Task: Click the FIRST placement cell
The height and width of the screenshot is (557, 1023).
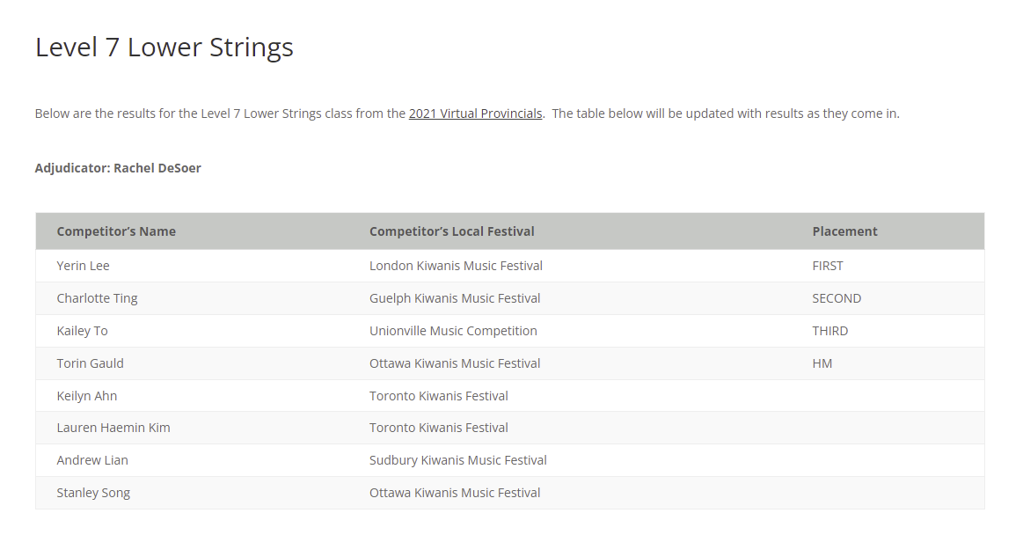Action: click(828, 266)
